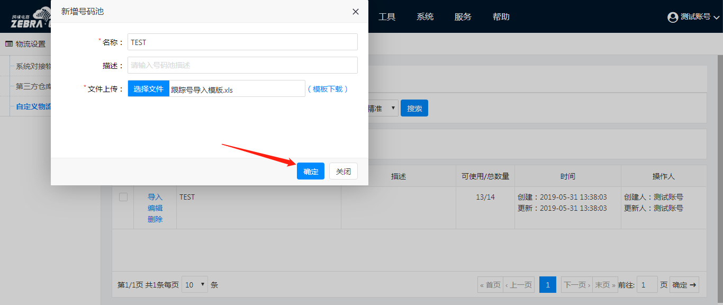
Task: Close the 新增号码池 dialog with X icon
Action: click(x=356, y=12)
